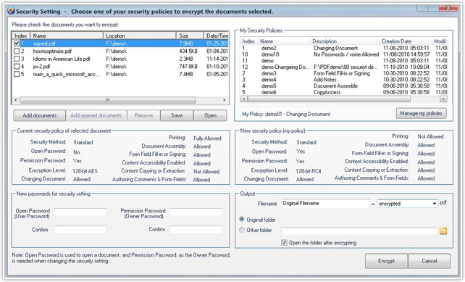The width and height of the screenshot is (465, 282).
Task: Click the browse folder icon for Other folder
Action: tap(443, 231)
